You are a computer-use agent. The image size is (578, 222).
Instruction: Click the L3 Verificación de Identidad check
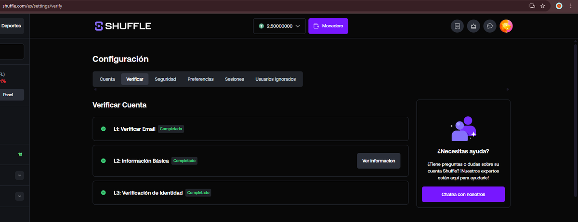click(x=103, y=193)
